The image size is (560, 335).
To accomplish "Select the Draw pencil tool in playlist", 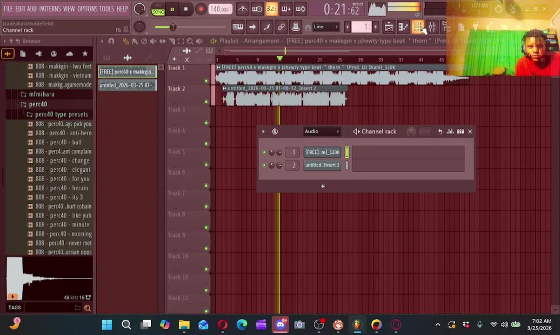I will coord(126,41).
